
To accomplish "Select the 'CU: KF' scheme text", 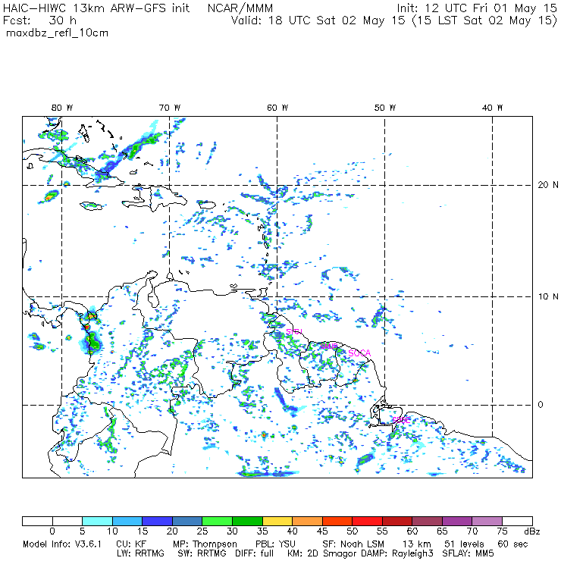I will point(131,544).
